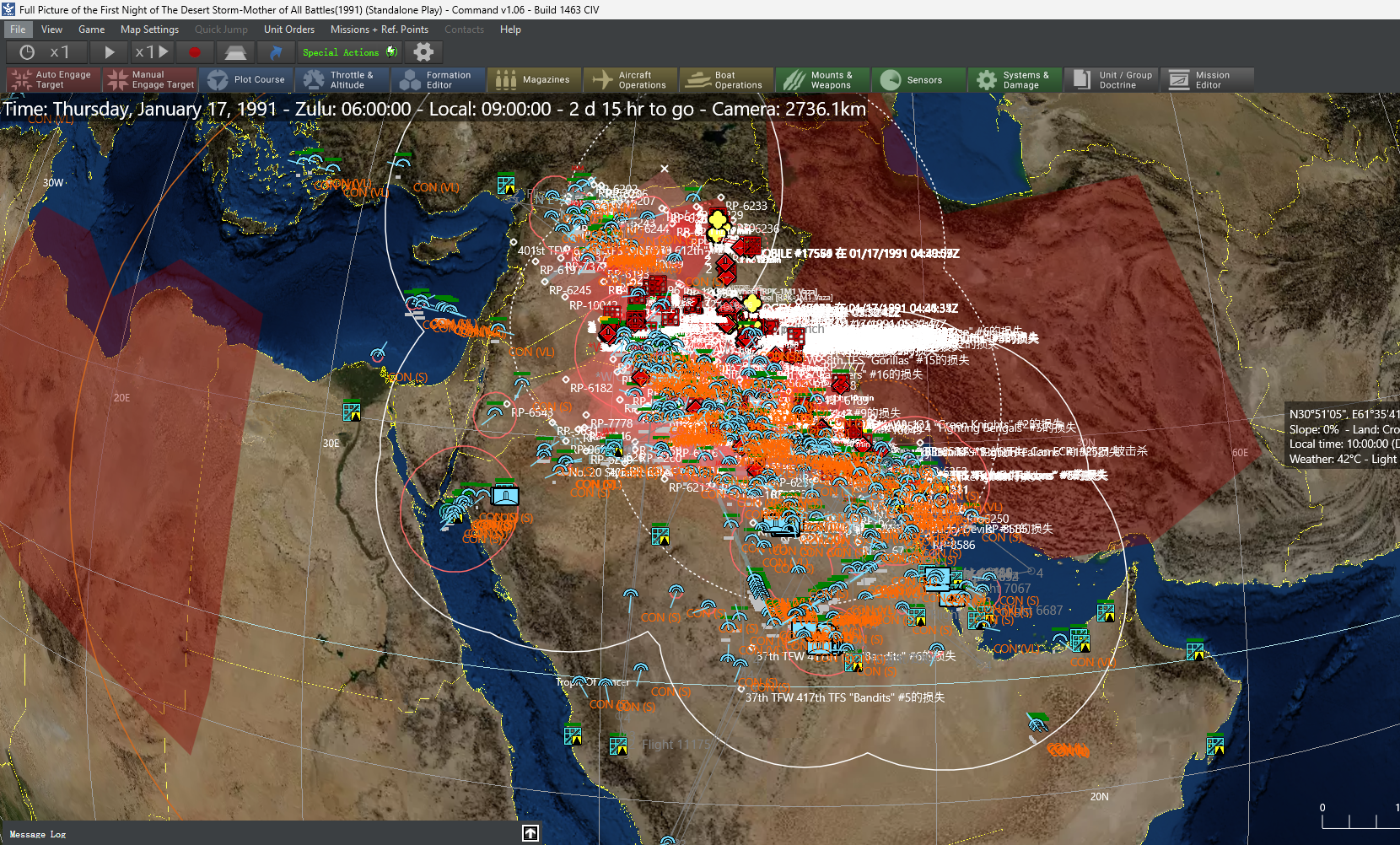The width and height of the screenshot is (1400, 845).
Task: Open the gear settings icon in toolbar
Action: point(423,52)
